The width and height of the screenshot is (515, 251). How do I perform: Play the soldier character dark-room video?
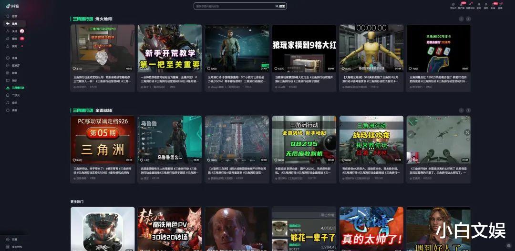tap(237, 48)
